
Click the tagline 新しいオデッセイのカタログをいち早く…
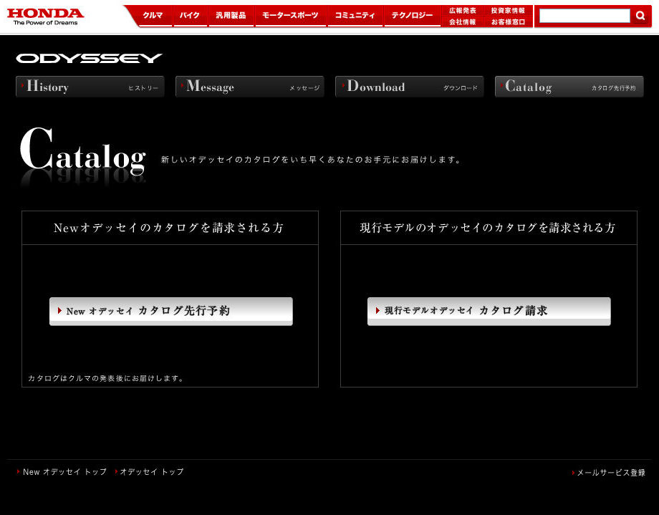(312, 160)
